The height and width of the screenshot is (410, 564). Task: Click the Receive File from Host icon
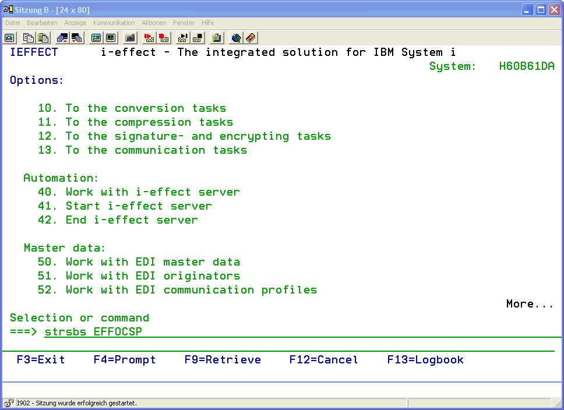77,38
